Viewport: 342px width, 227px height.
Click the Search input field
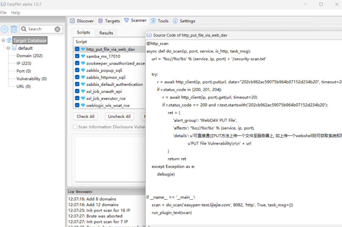[x=41, y=29]
